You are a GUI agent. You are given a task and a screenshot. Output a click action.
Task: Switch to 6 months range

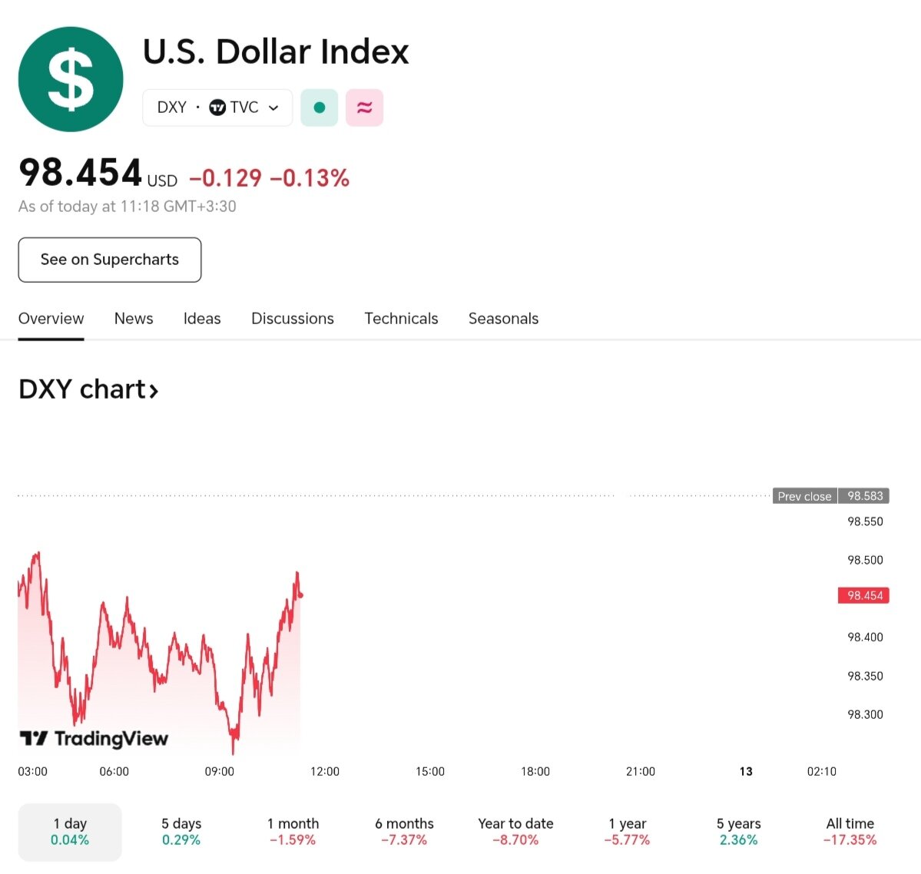(x=404, y=832)
